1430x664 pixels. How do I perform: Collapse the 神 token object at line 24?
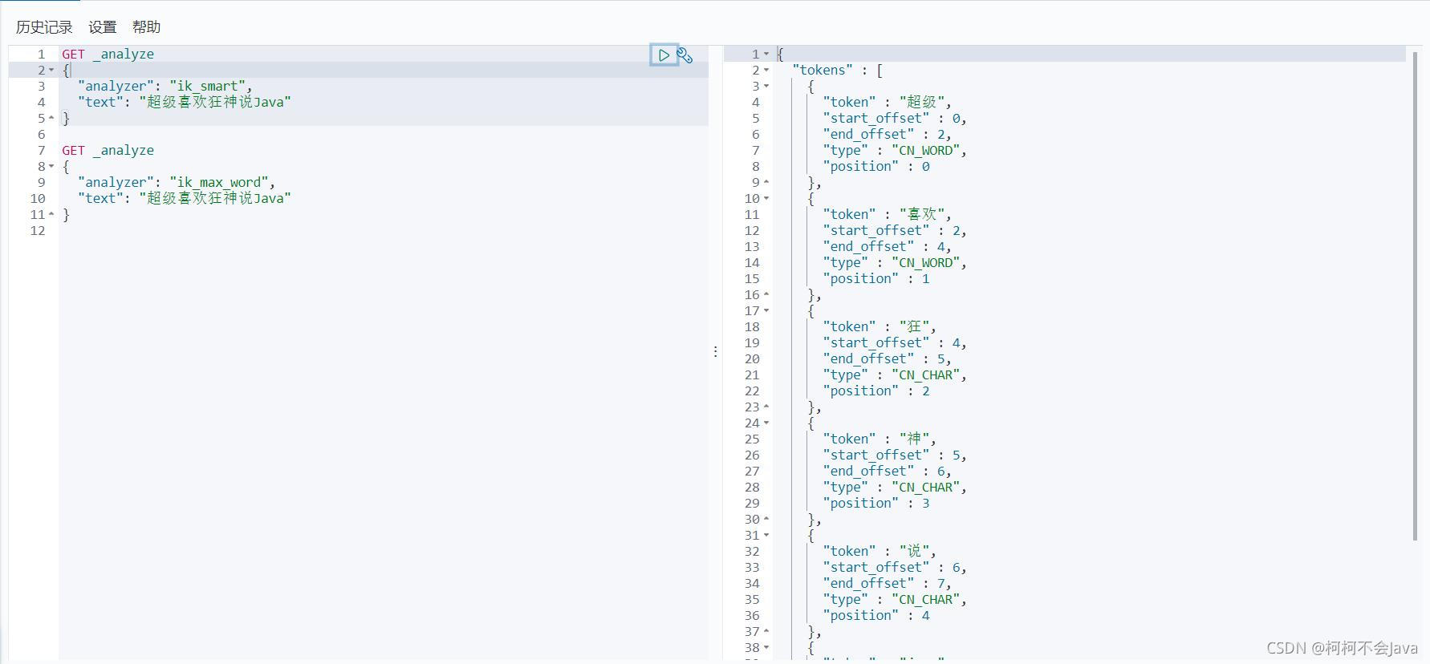click(766, 423)
